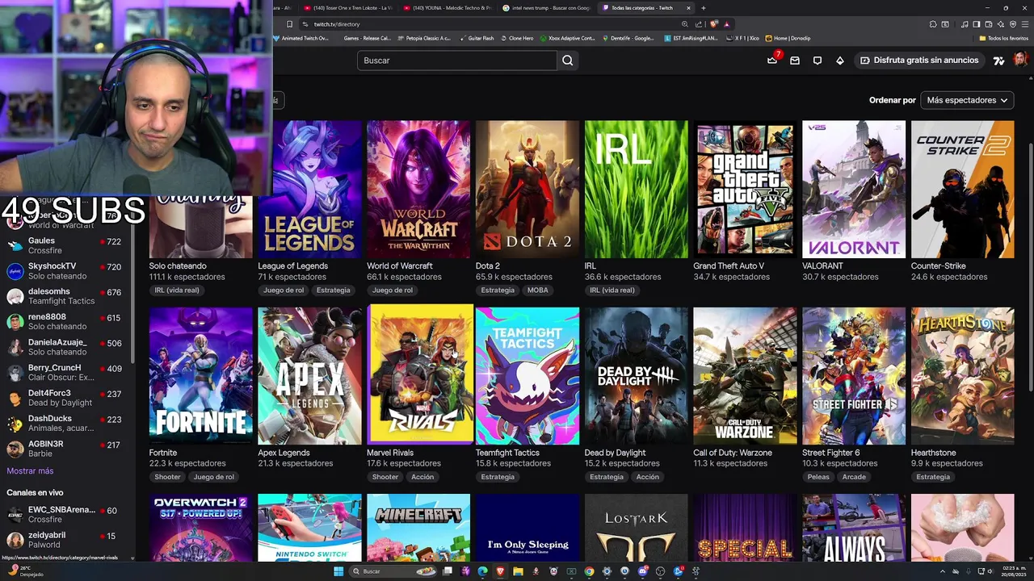
Task: Open the Minecraft category cover
Action: tap(418, 528)
